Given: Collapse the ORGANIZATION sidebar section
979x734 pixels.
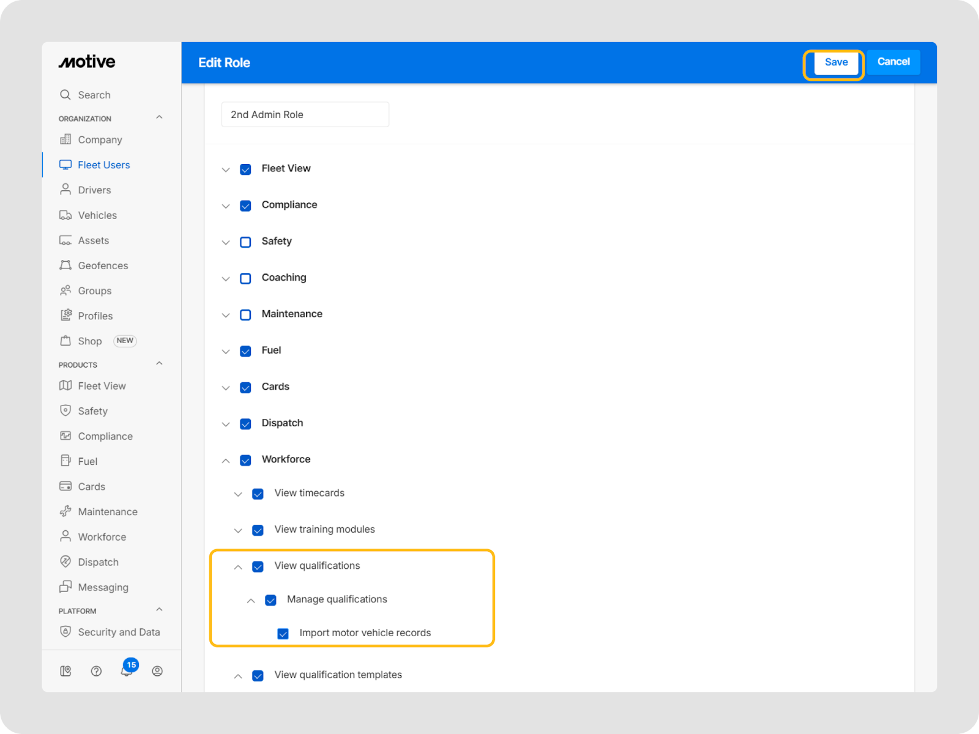Looking at the screenshot, I should (x=159, y=117).
